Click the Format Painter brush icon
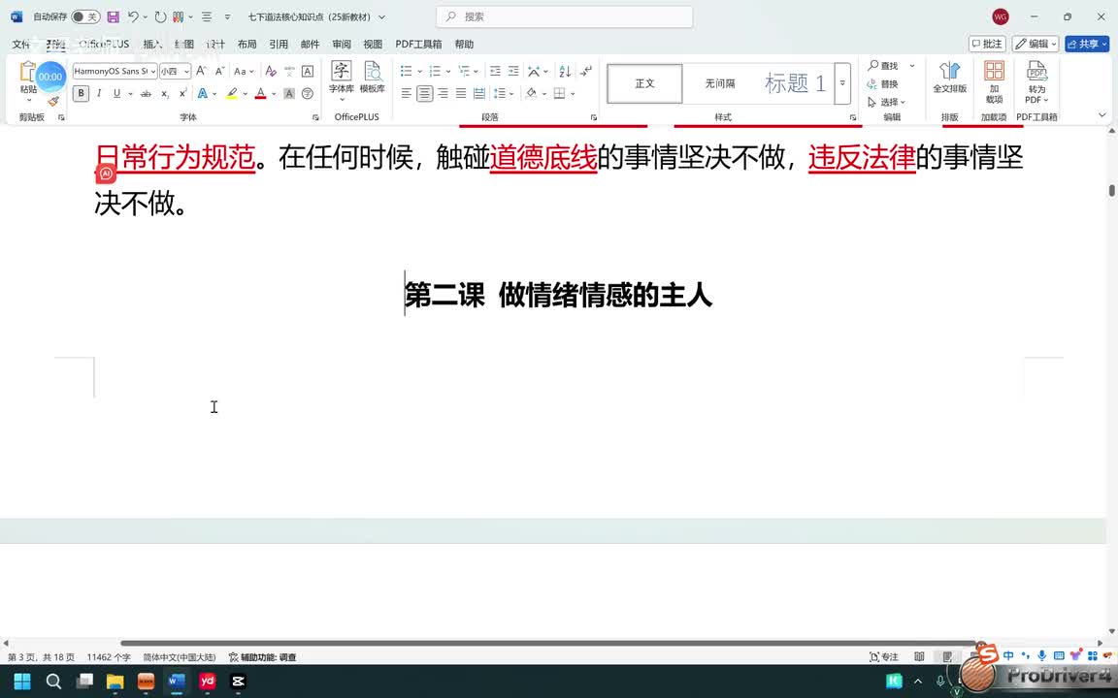1118x698 pixels. click(x=53, y=101)
